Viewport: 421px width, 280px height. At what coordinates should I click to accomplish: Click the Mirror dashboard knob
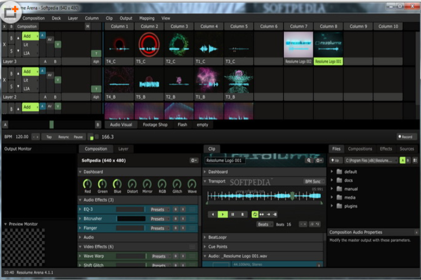tap(147, 184)
